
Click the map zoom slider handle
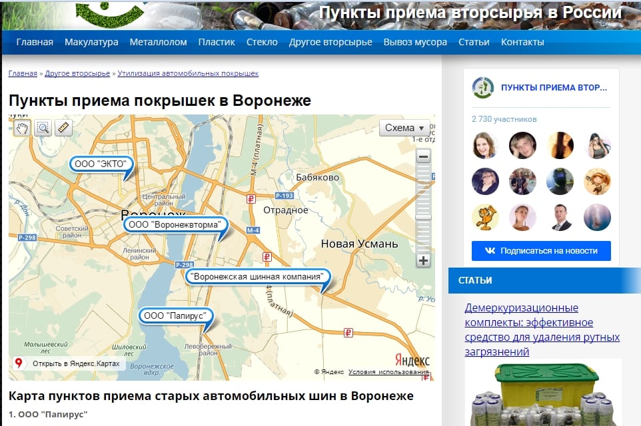424,217
